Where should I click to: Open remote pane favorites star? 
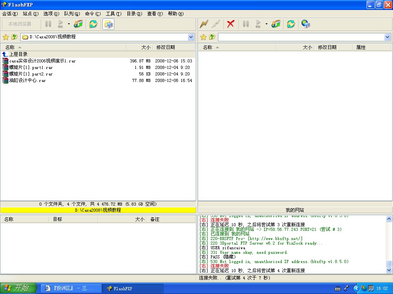point(203,37)
